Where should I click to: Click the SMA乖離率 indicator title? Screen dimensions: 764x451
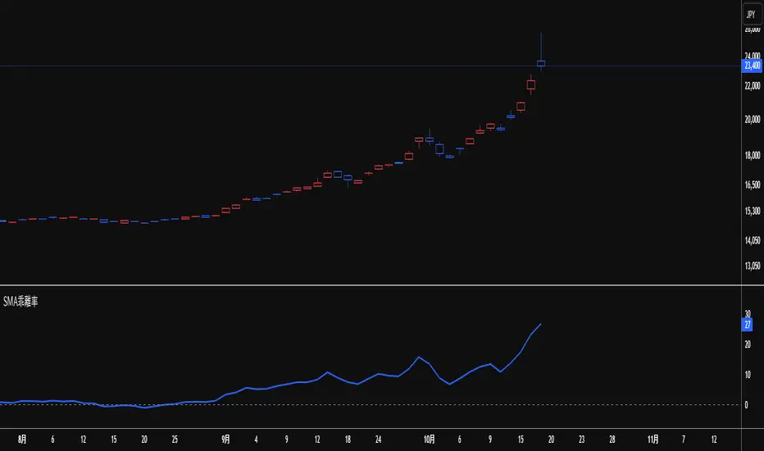20,302
